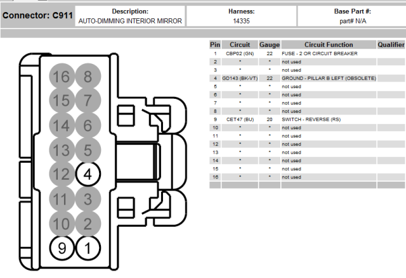Click the Pin column header

click(x=215, y=45)
